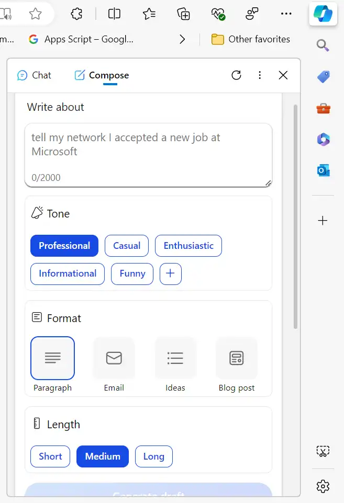Open the Microsoft 365 icon in sidebar
Screen dimensions: 344x503
click(323, 139)
